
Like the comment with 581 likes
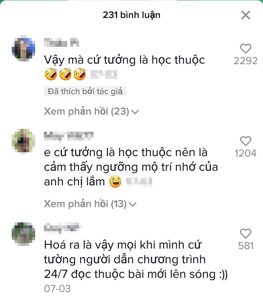point(245,234)
